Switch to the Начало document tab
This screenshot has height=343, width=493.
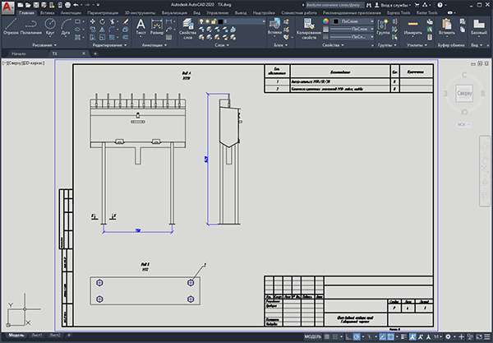(x=19, y=53)
